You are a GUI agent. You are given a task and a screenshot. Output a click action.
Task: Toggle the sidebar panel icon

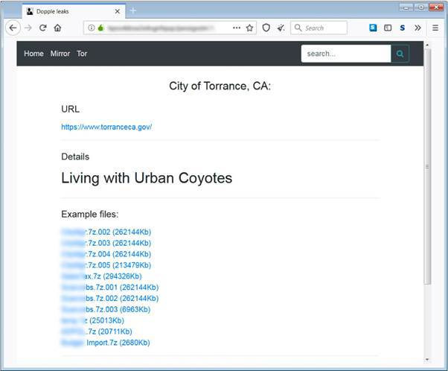tap(388, 28)
